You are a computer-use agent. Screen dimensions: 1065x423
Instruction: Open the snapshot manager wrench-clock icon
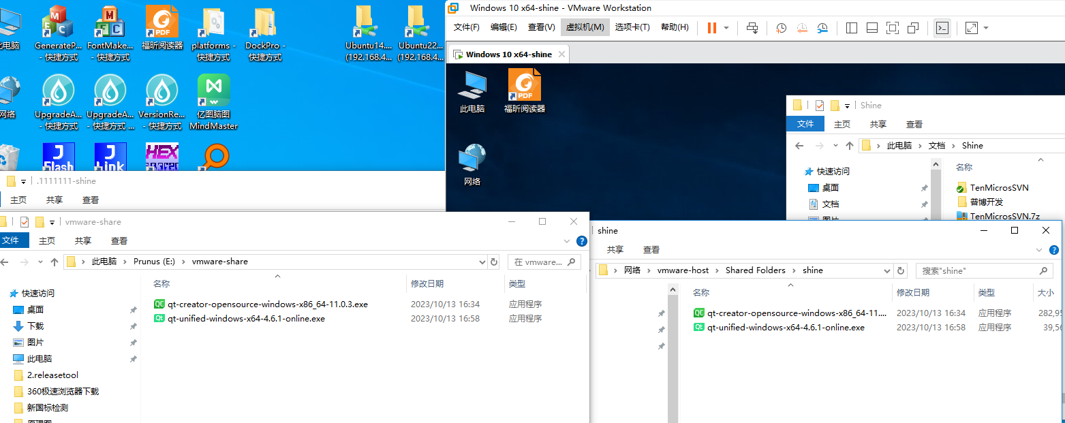point(823,28)
